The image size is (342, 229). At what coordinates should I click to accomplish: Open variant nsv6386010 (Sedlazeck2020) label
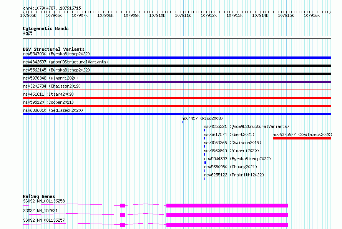53,110
